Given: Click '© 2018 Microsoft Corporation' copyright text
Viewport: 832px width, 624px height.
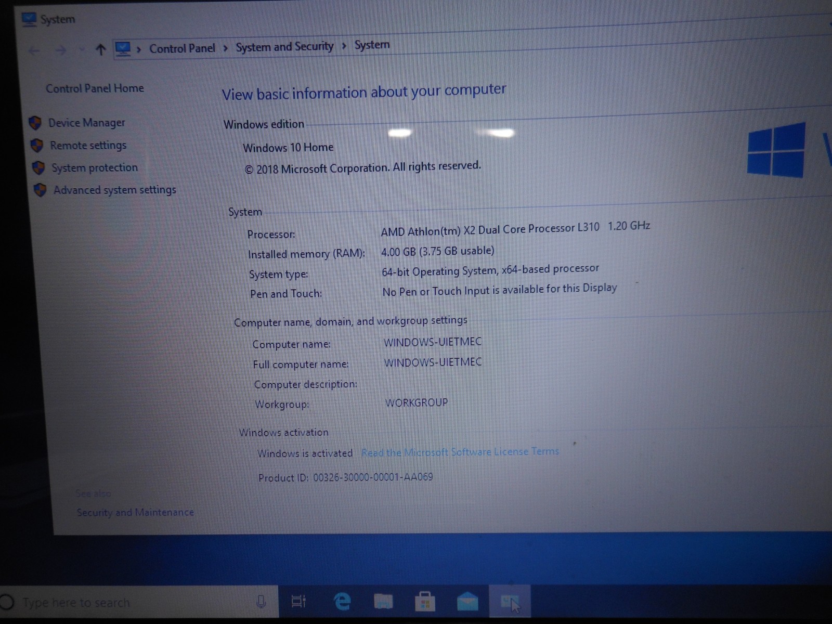Looking at the screenshot, I should pos(363,168).
